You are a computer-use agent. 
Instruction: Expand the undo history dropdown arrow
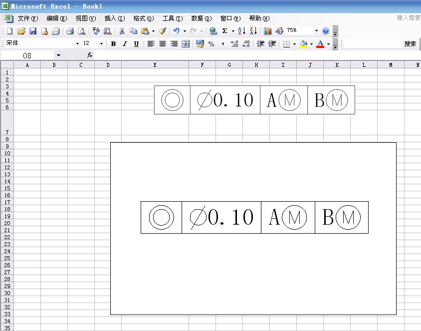pyautogui.click(x=185, y=31)
